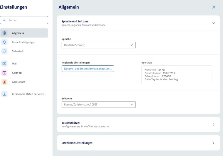Image resolution: width=223 pixels, height=156 pixels.
Task: Open Benachrichtigungen settings page
Action: (x=24, y=42)
